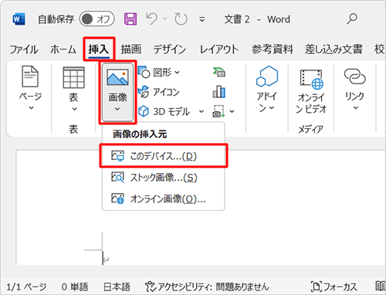Open the アクセシビリティ checker status

[x=207, y=287]
